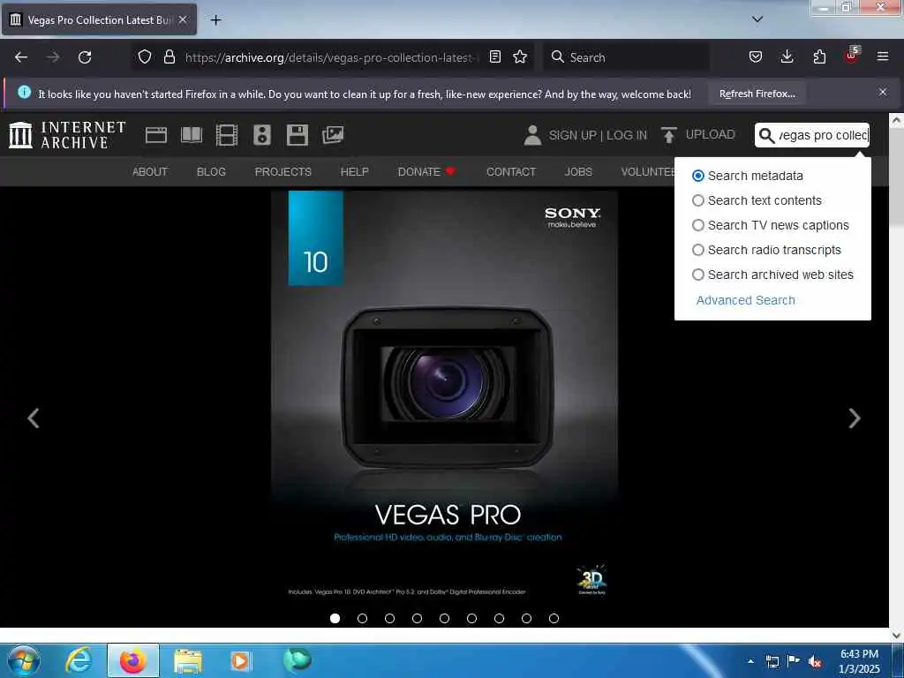Click the red extension badge icon
This screenshot has height=678, width=904.
click(x=852, y=56)
